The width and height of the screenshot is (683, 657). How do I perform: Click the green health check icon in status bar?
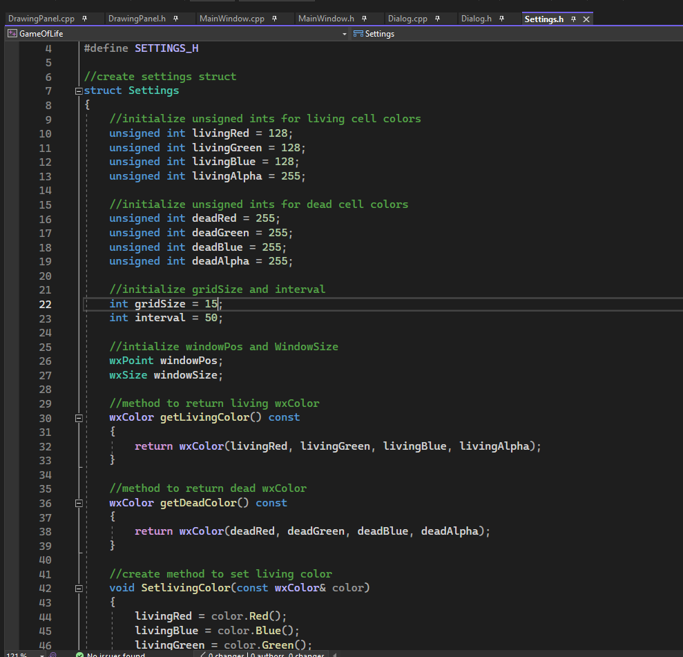[78, 654]
